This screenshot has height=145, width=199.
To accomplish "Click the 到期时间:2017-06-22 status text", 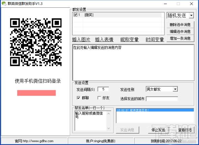I will pyautogui.click(x=166, y=141).
